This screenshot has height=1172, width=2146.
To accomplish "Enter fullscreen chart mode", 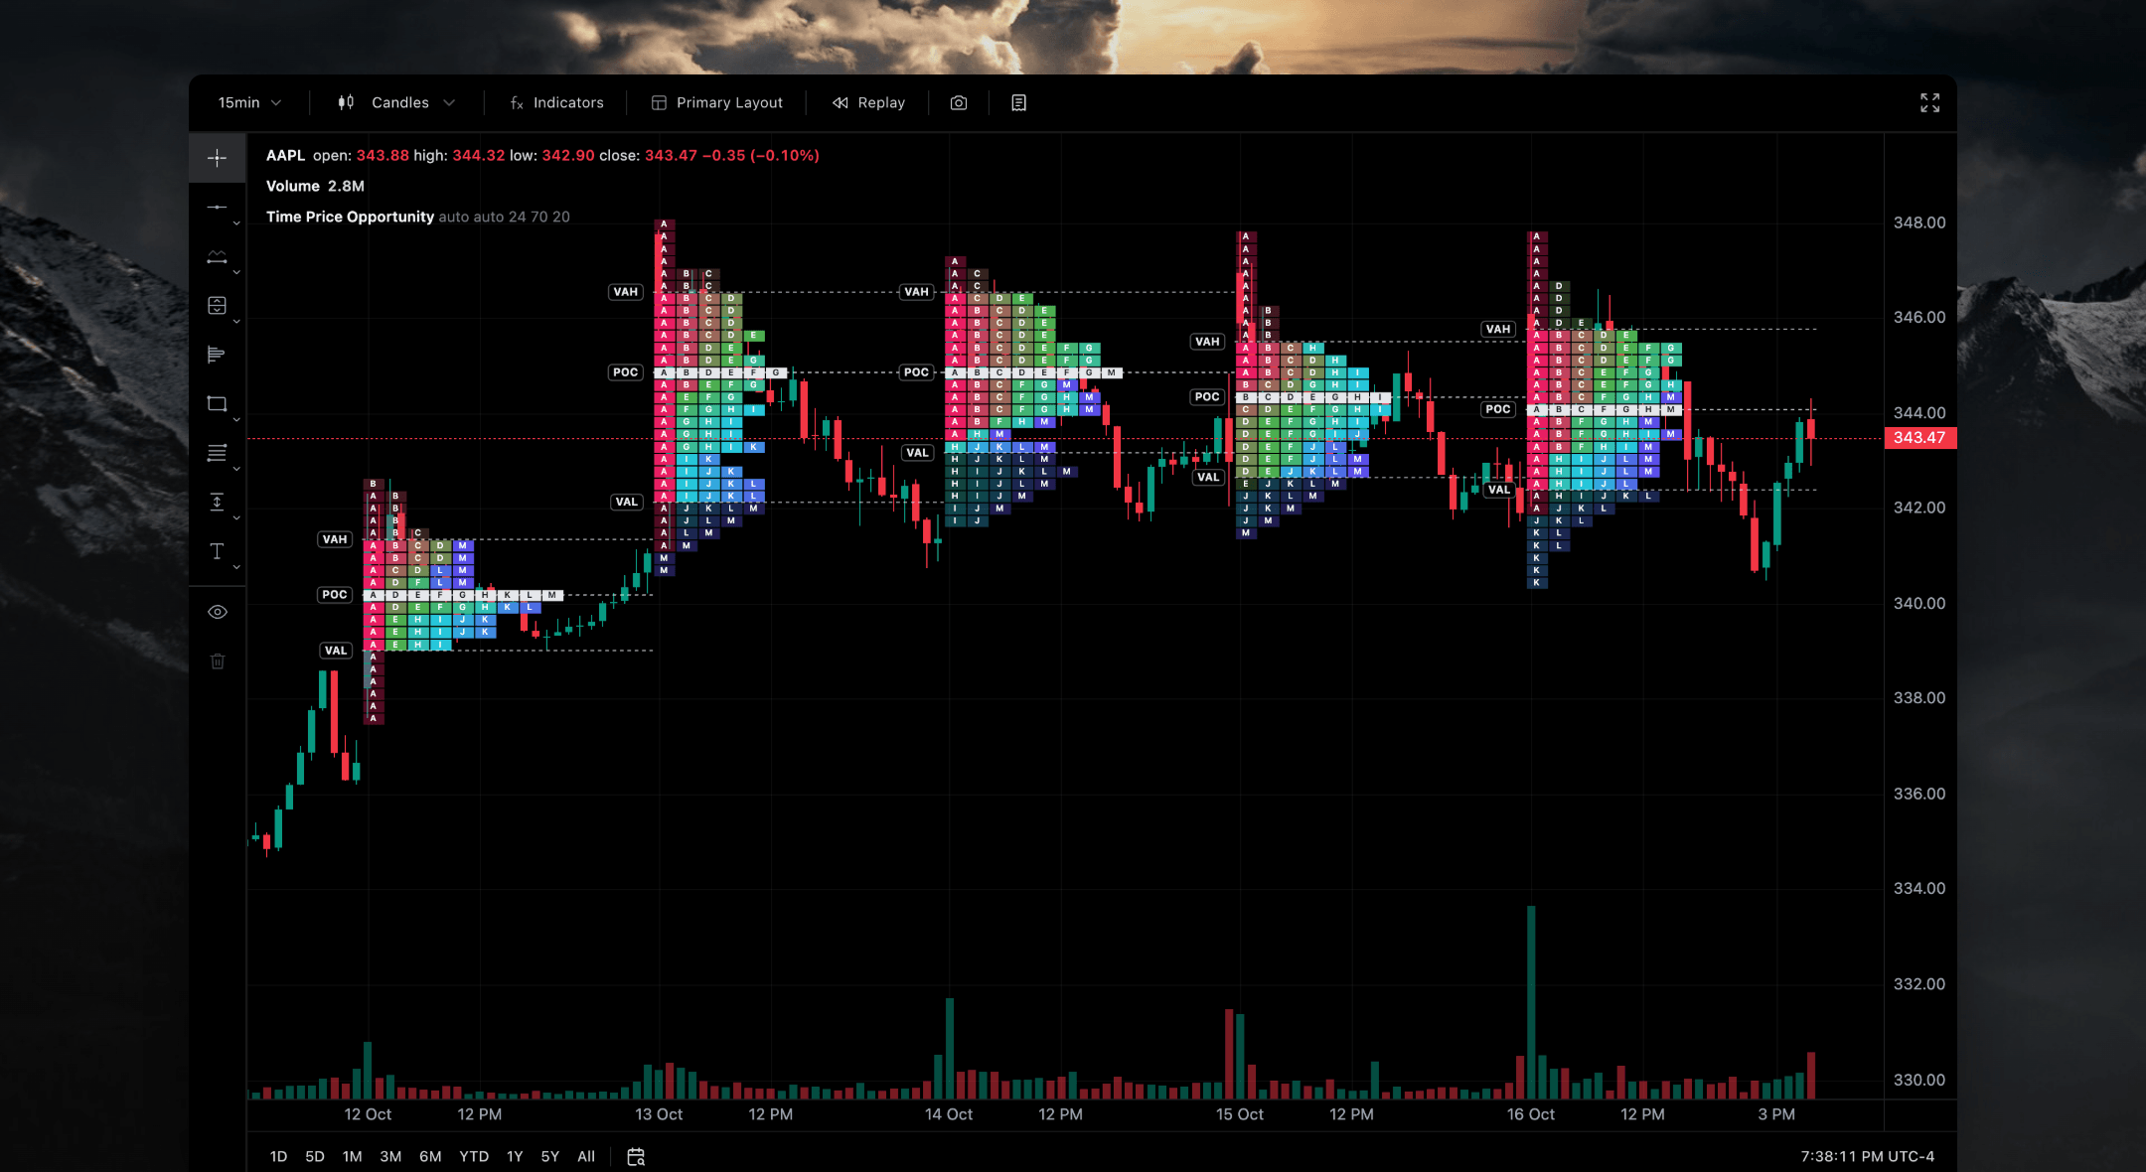I will pos(1929,102).
